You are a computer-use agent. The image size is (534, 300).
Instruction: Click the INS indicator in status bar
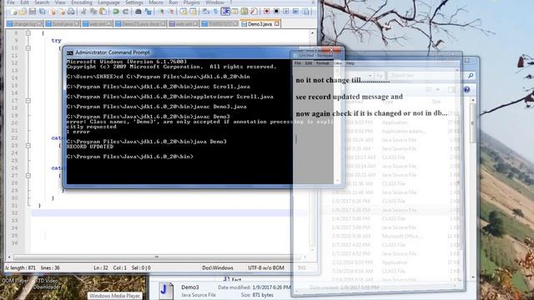(302, 267)
